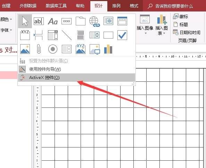Click the Date and Time button
This screenshot has height=168, width=206.
[x=187, y=32]
